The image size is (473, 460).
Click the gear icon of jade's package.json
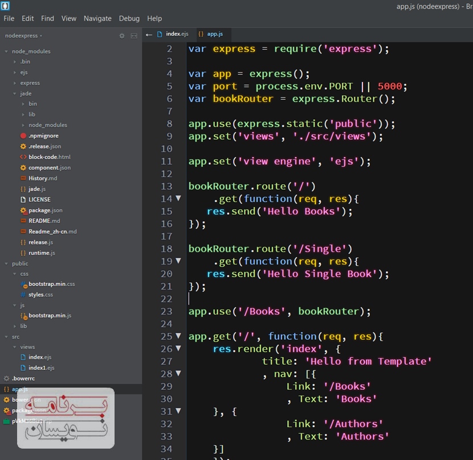(x=23, y=210)
